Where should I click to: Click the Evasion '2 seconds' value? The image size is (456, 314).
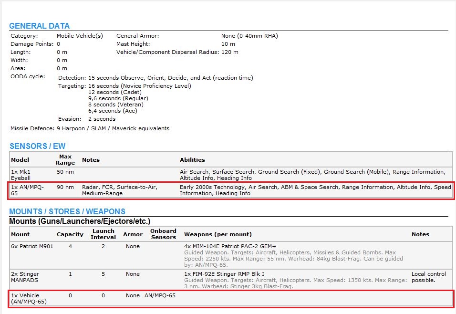(102, 119)
